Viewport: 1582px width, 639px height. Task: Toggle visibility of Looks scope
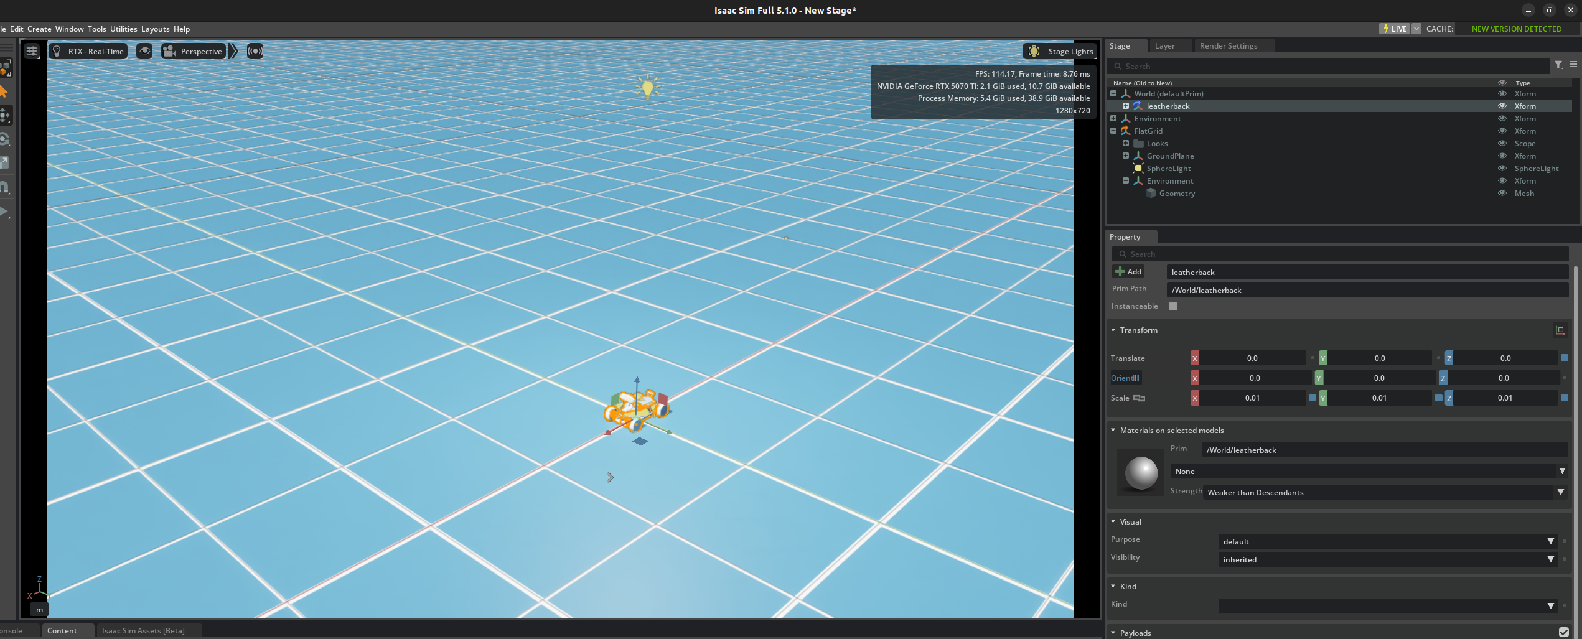pos(1502,143)
